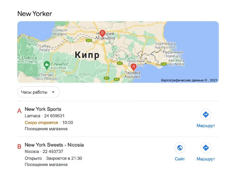Click Маршрут link for New York Sweets
This screenshot has height=177, width=250.
206,159
